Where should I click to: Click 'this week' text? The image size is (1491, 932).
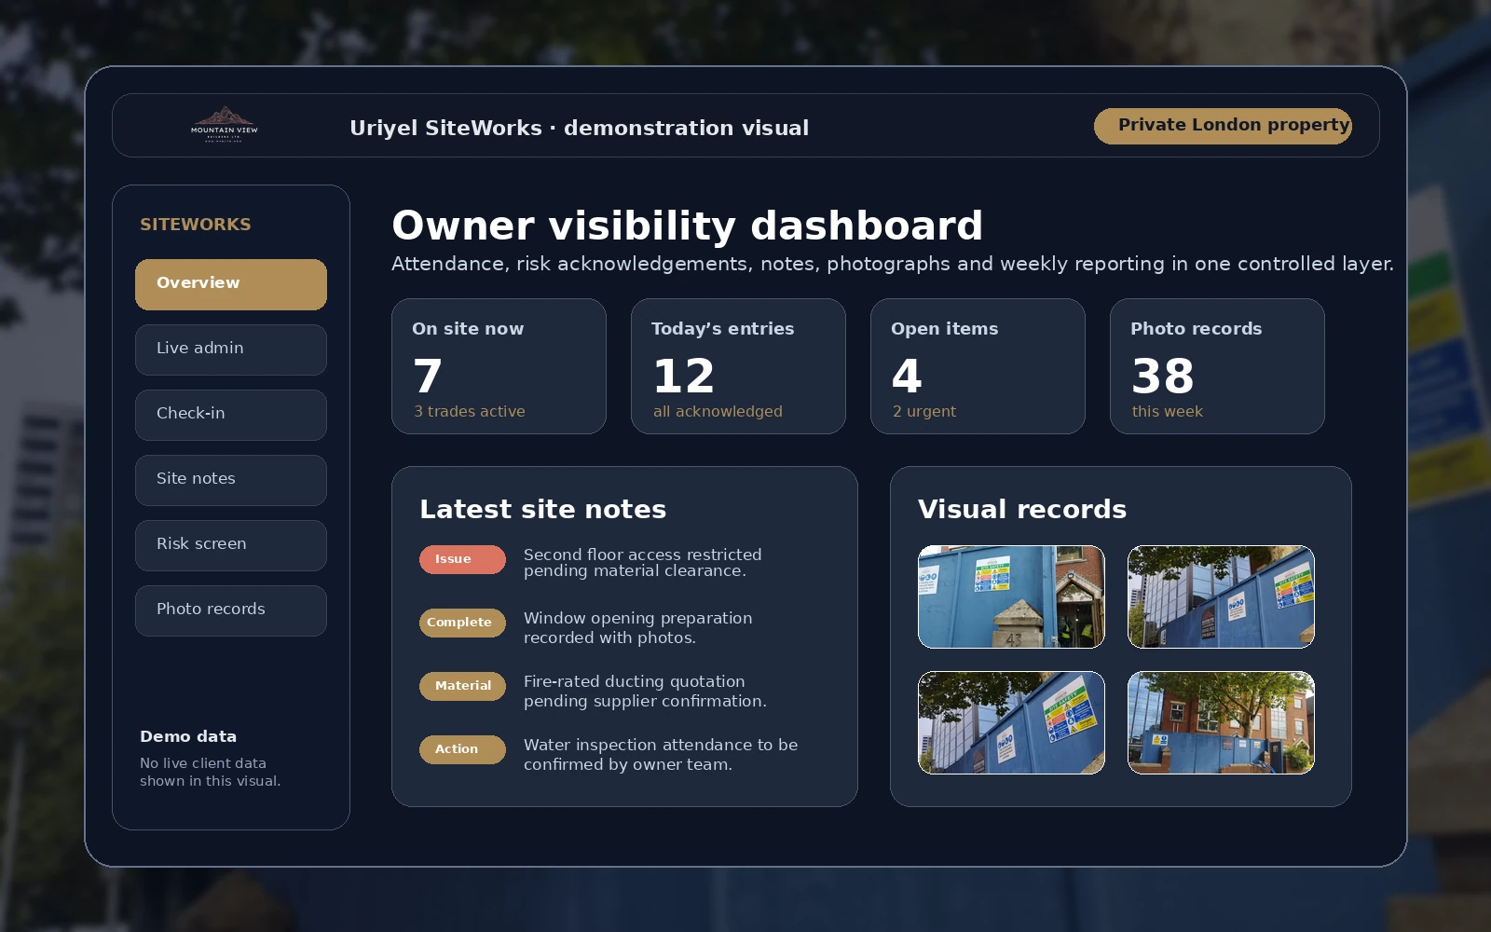(x=1168, y=412)
